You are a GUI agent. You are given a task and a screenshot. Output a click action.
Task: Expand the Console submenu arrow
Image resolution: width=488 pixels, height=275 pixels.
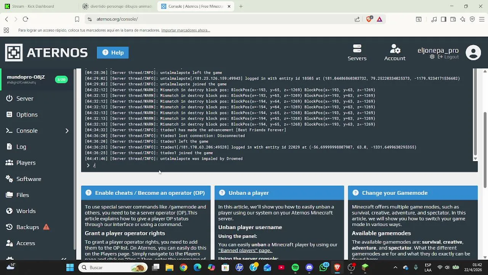pos(67,131)
